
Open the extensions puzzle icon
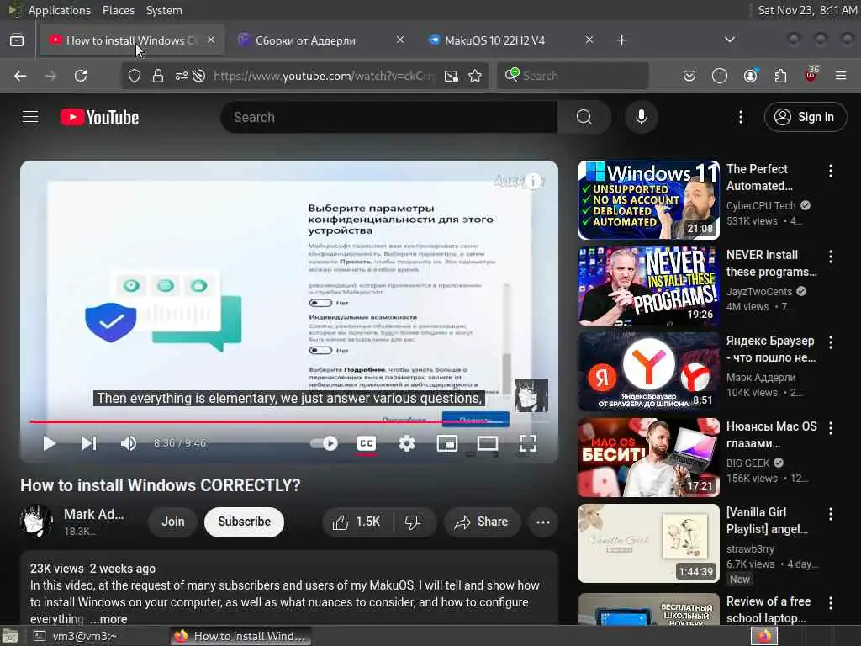tap(780, 76)
